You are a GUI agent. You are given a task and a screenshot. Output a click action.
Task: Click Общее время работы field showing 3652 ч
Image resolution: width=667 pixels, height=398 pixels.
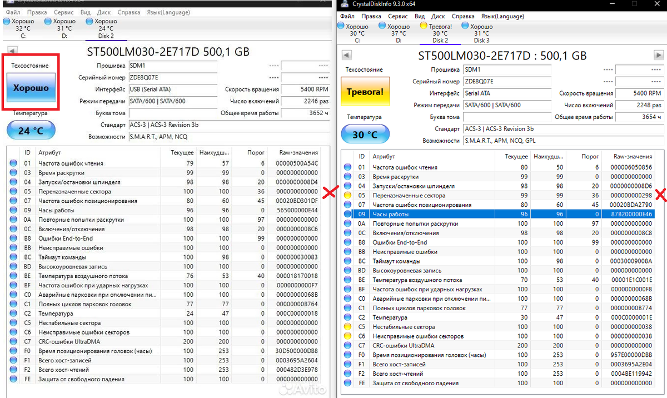(x=305, y=113)
